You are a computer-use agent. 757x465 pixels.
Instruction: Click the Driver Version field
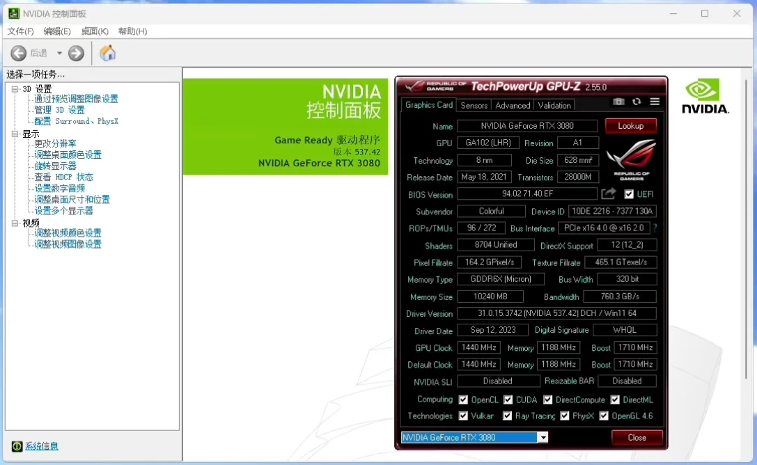click(556, 313)
